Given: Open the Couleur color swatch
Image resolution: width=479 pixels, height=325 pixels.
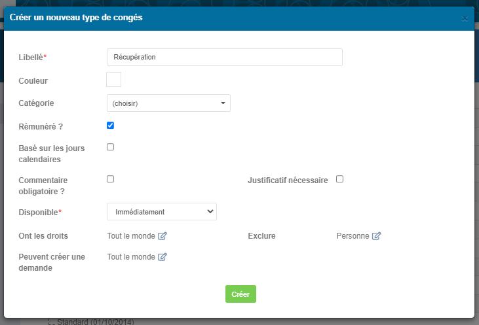Looking at the screenshot, I should tap(113, 79).
